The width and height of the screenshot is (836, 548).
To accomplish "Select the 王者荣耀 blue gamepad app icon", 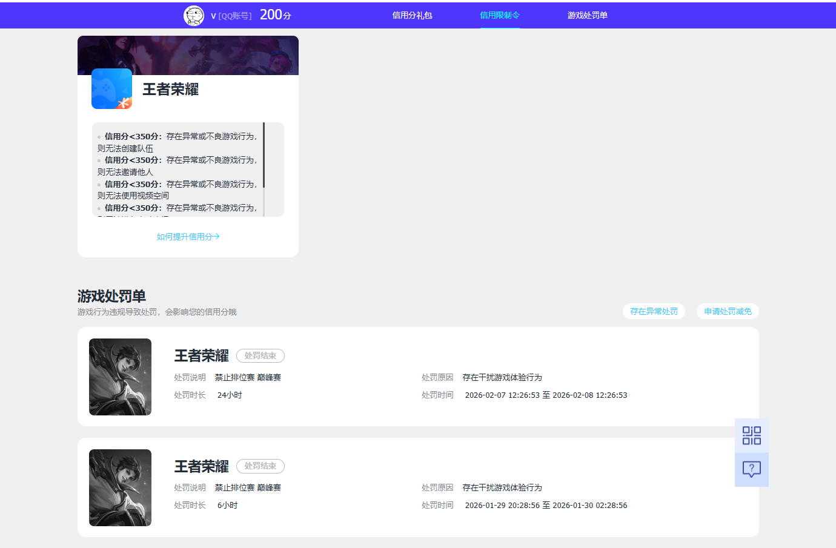I will coord(111,88).
